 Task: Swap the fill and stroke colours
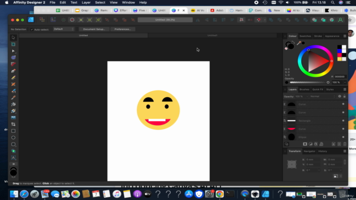[x=293, y=42]
